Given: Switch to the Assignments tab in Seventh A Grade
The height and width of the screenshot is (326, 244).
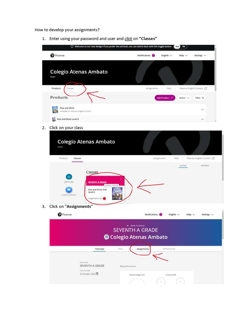Looking at the screenshot, I should click(x=143, y=249).
